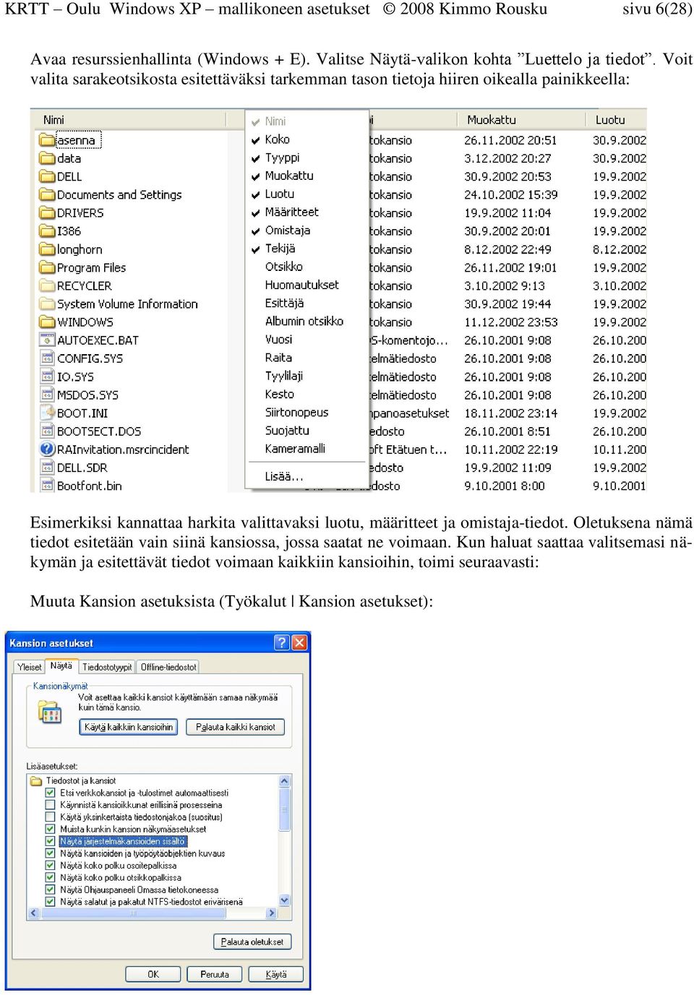Toggle Näytä salatut ja pakatut NTFS-tiedostot erivärisenä
The image size is (694, 995).
point(50,902)
